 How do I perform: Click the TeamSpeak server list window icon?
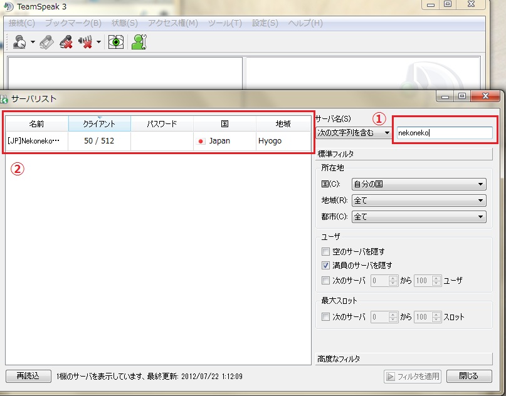tap(4, 98)
